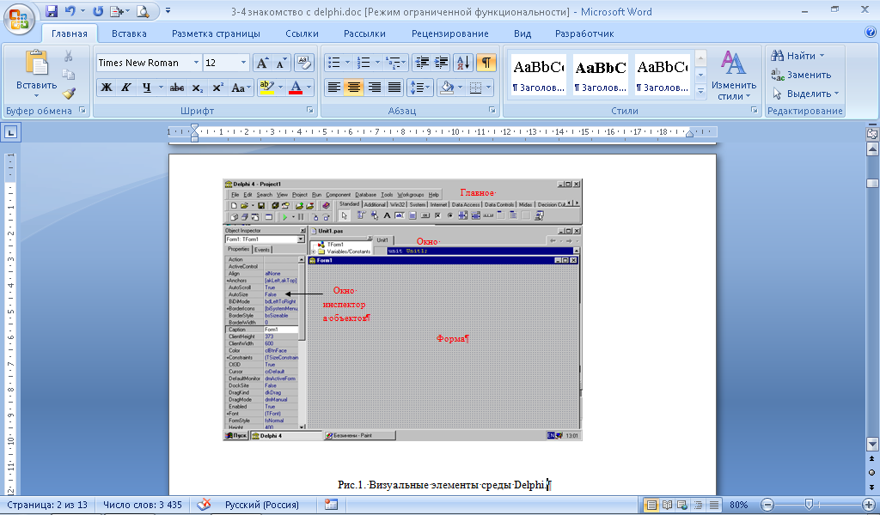
Task: Toggle underline (Ч) formatting
Action: tap(146, 88)
